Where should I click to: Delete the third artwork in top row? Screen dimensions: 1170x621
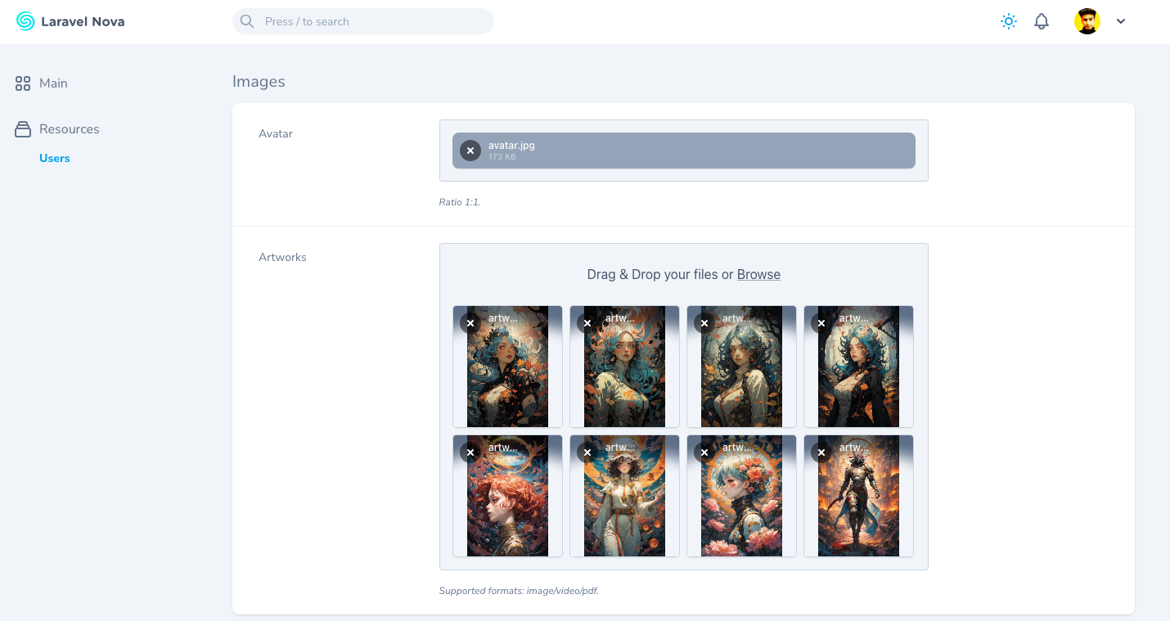[x=704, y=323]
